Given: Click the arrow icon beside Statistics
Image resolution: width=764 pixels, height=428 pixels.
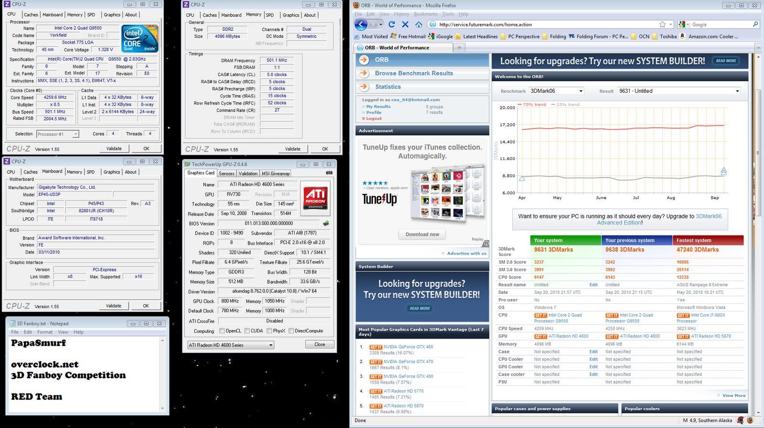Looking at the screenshot, I should click(364, 86).
